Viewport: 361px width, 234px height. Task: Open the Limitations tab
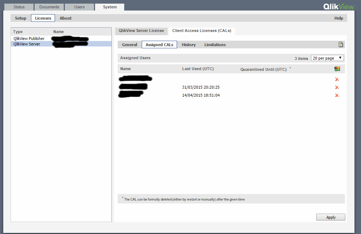(215, 45)
